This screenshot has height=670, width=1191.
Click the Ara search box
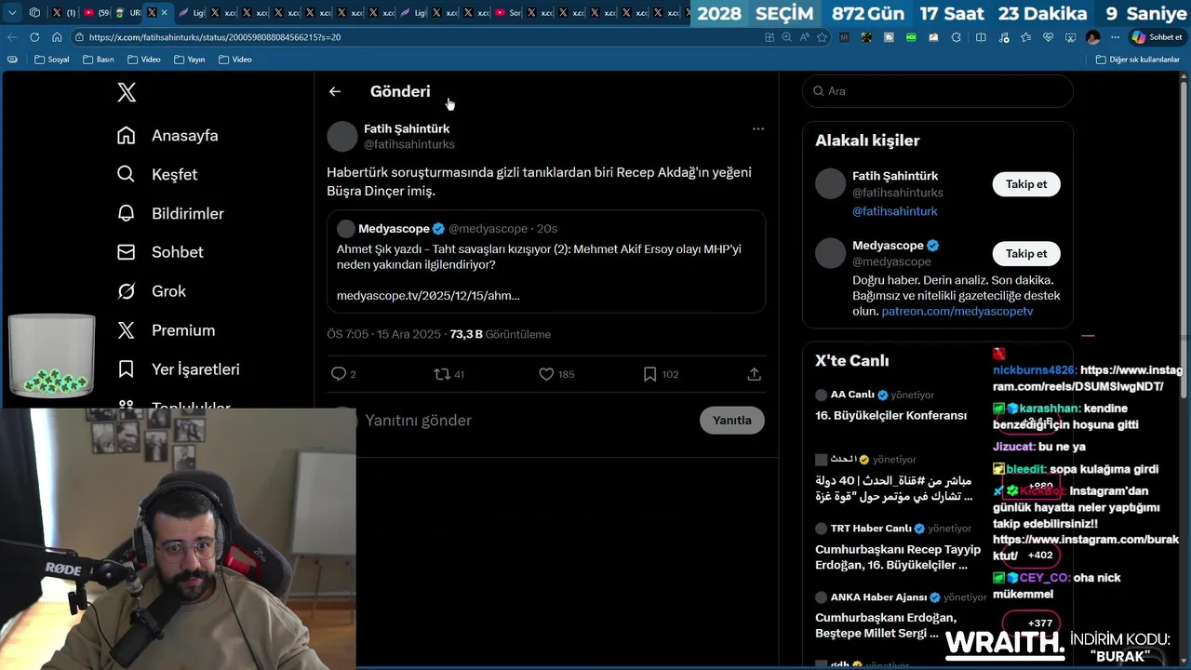pos(938,91)
